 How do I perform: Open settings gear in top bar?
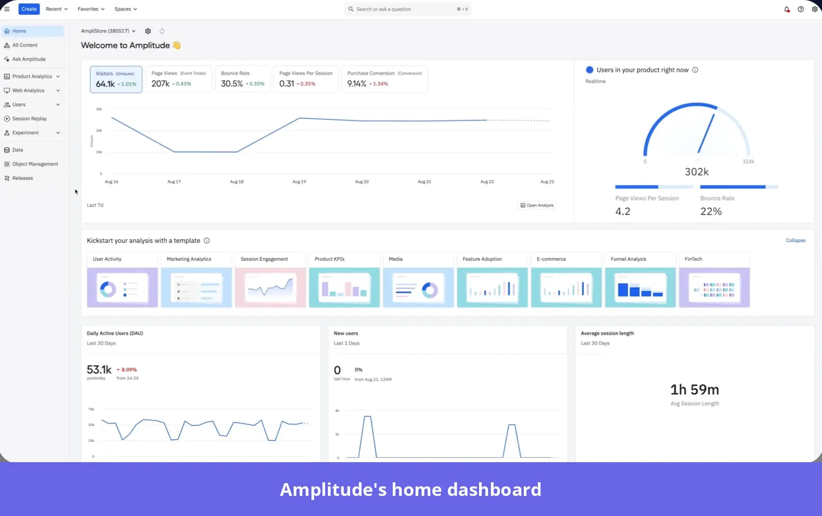[x=815, y=9]
